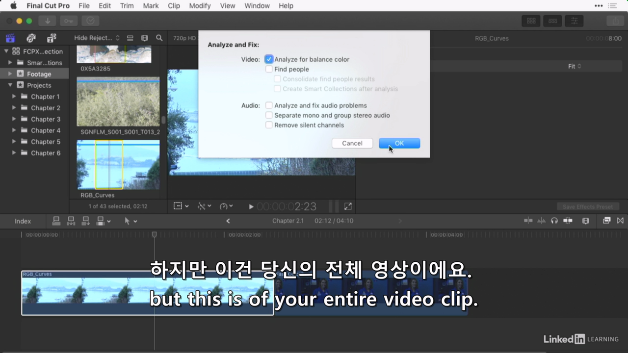This screenshot has height=353, width=628.
Task: Show the Effects browser icon
Action: point(606,221)
